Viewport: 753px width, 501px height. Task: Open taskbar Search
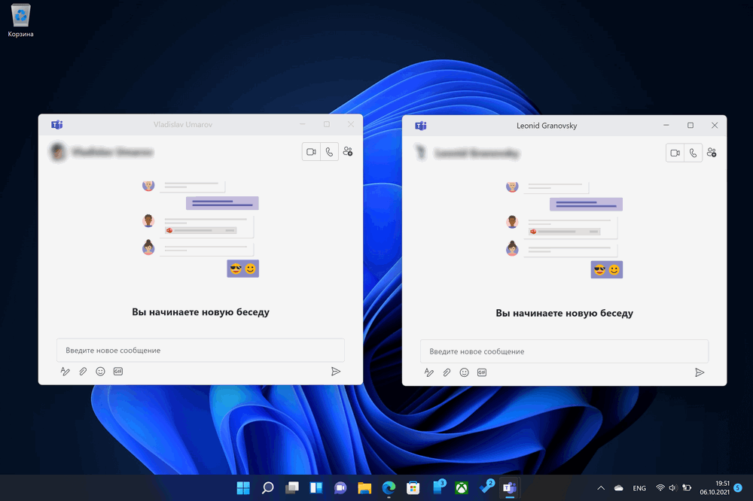[x=267, y=488]
